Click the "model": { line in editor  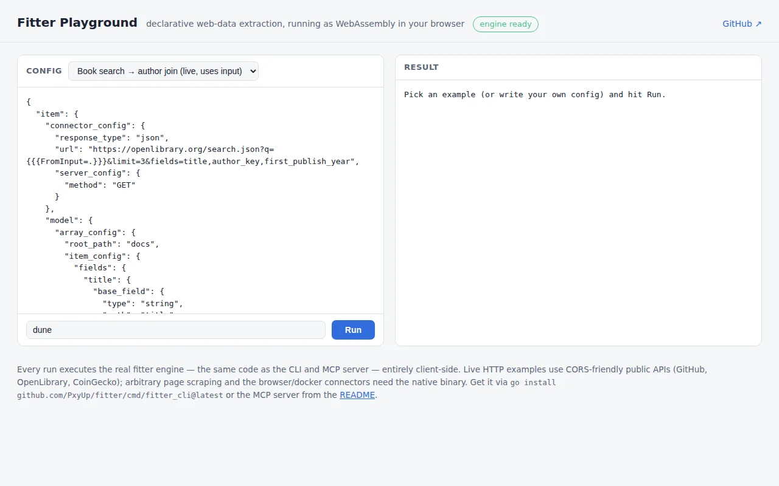(69, 221)
